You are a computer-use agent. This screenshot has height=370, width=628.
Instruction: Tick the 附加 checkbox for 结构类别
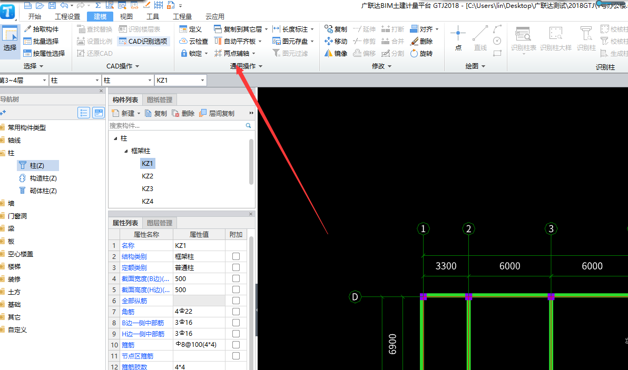(236, 256)
